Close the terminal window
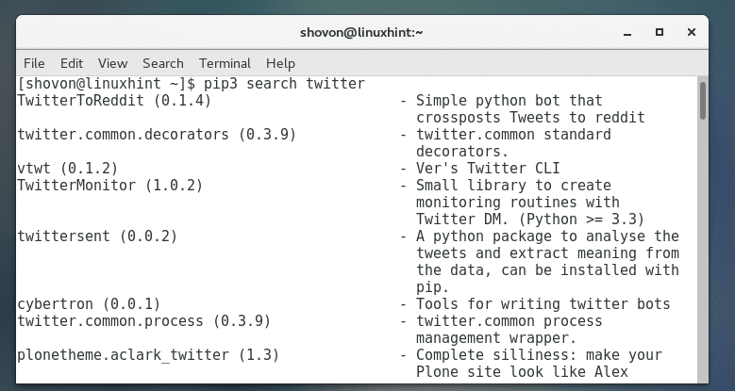 pyautogui.click(x=693, y=32)
